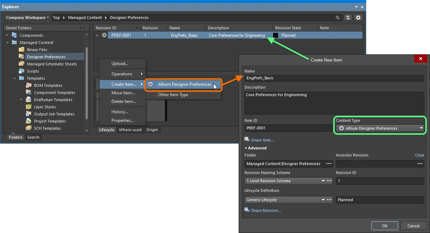This screenshot has width=430, height=233.
Task: Click the Description text area
Action: 334,103
